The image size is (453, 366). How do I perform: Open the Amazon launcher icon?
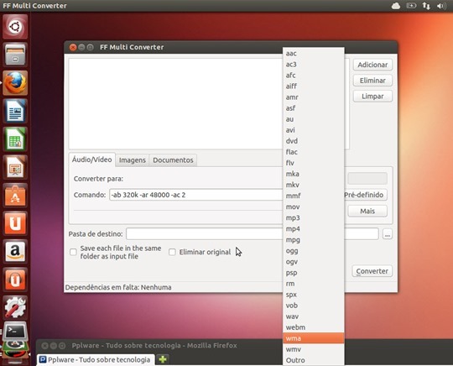15,251
